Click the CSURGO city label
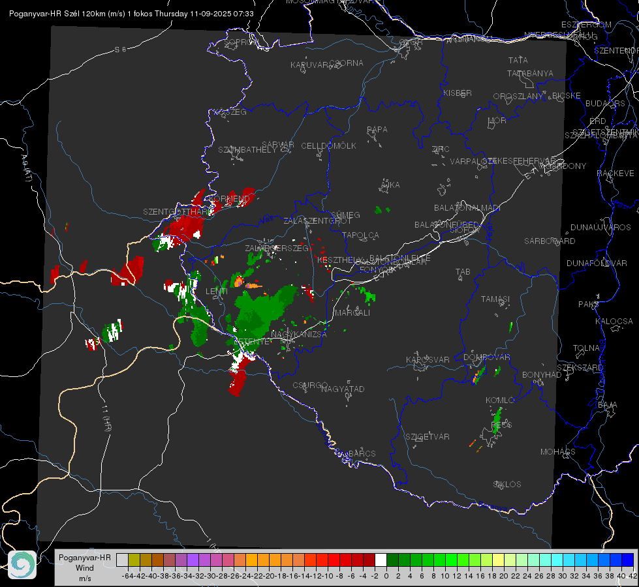The height and width of the screenshot is (587, 639). click(310, 385)
